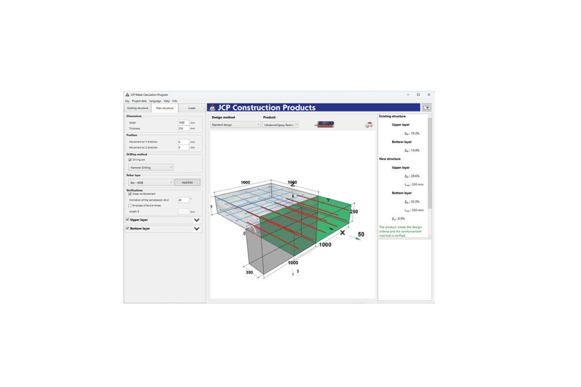
Task: Click the JCP app icon in title bar
Action: click(x=128, y=95)
